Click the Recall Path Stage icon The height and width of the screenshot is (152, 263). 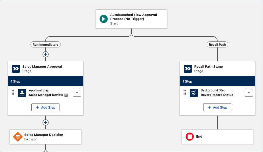188,69
